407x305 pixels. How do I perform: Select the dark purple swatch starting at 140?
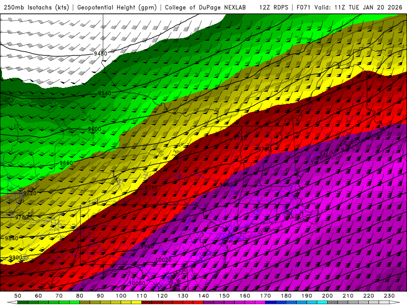[209, 302]
